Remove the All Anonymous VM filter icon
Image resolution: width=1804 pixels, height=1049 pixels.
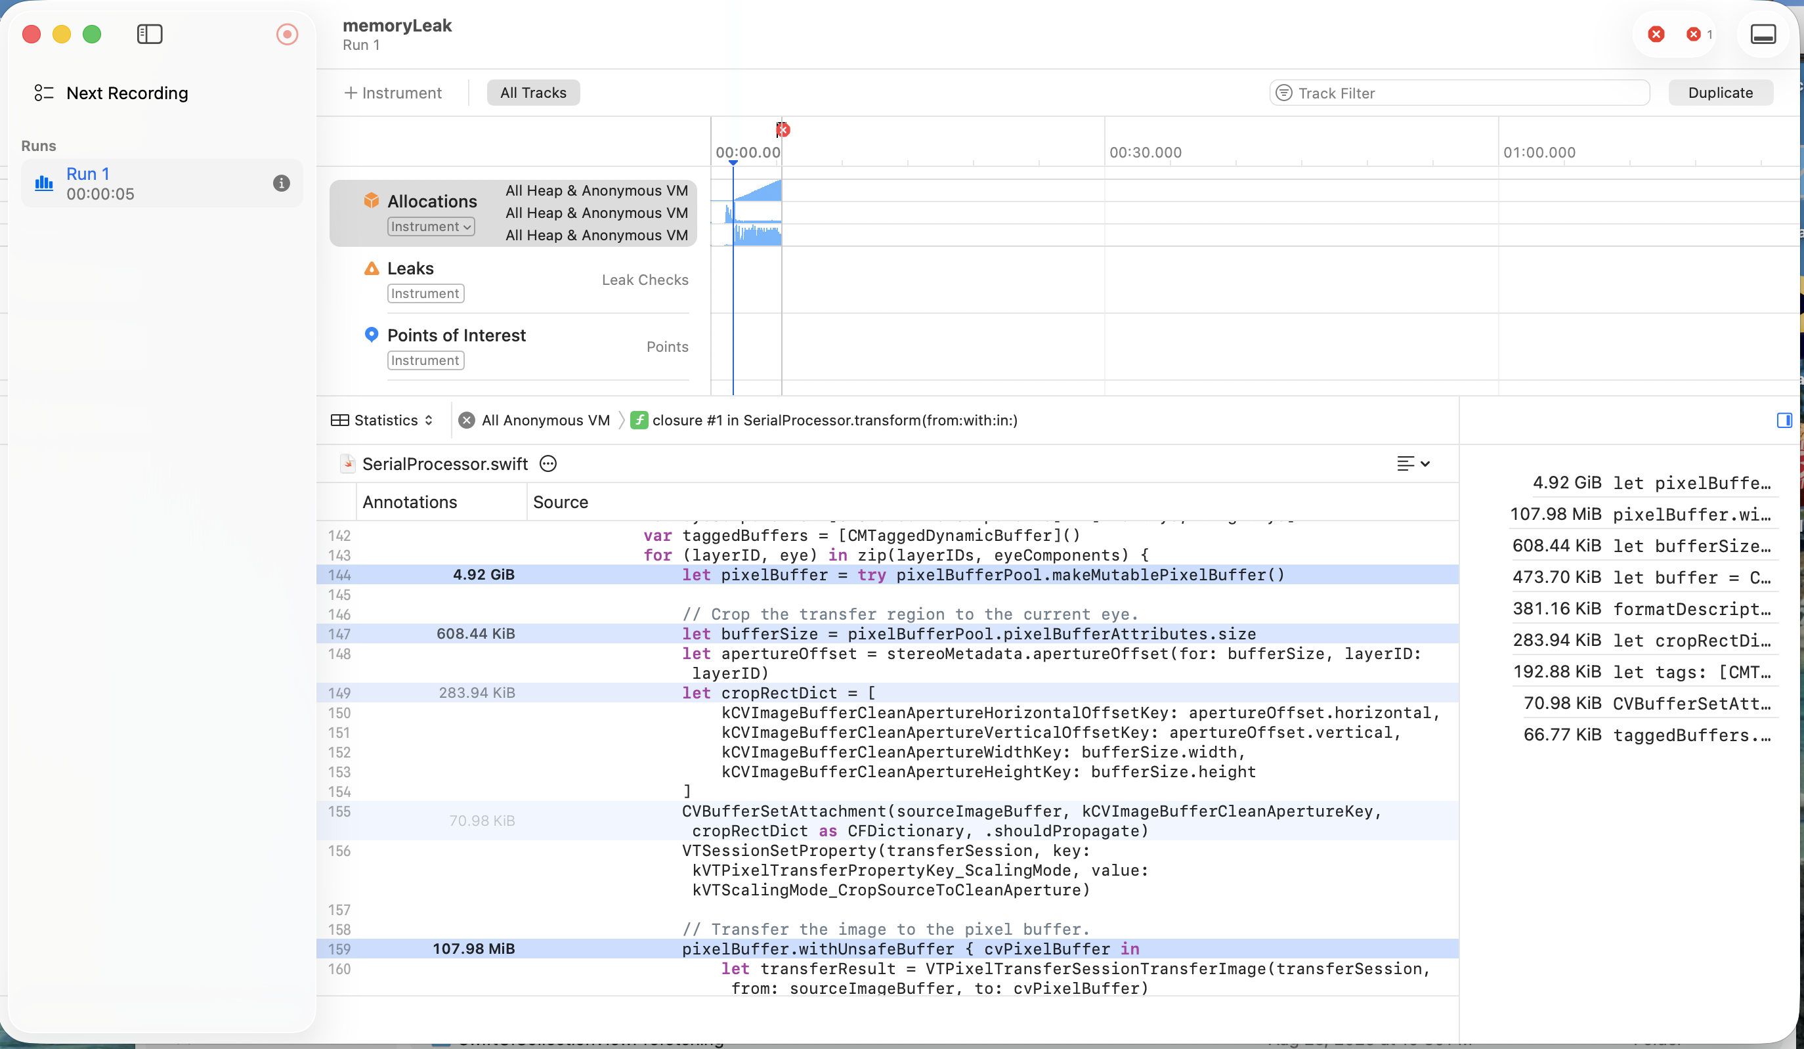pos(467,420)
